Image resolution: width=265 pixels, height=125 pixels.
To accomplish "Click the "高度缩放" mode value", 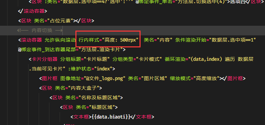I will (x=206, y=79).
